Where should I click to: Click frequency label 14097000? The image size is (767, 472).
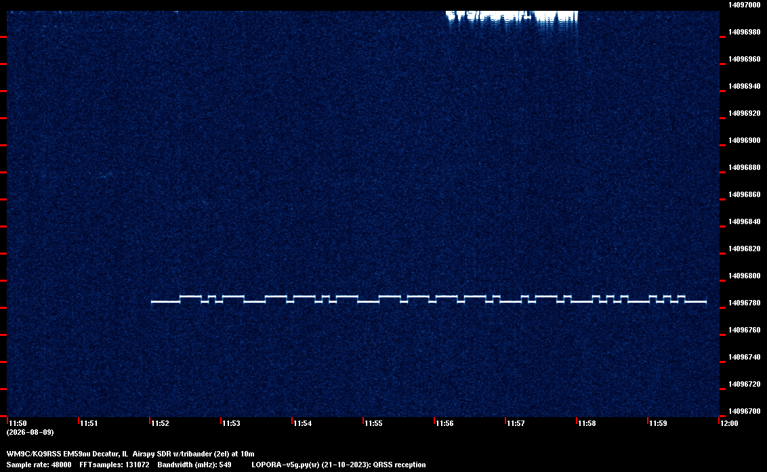click(744, 5)
